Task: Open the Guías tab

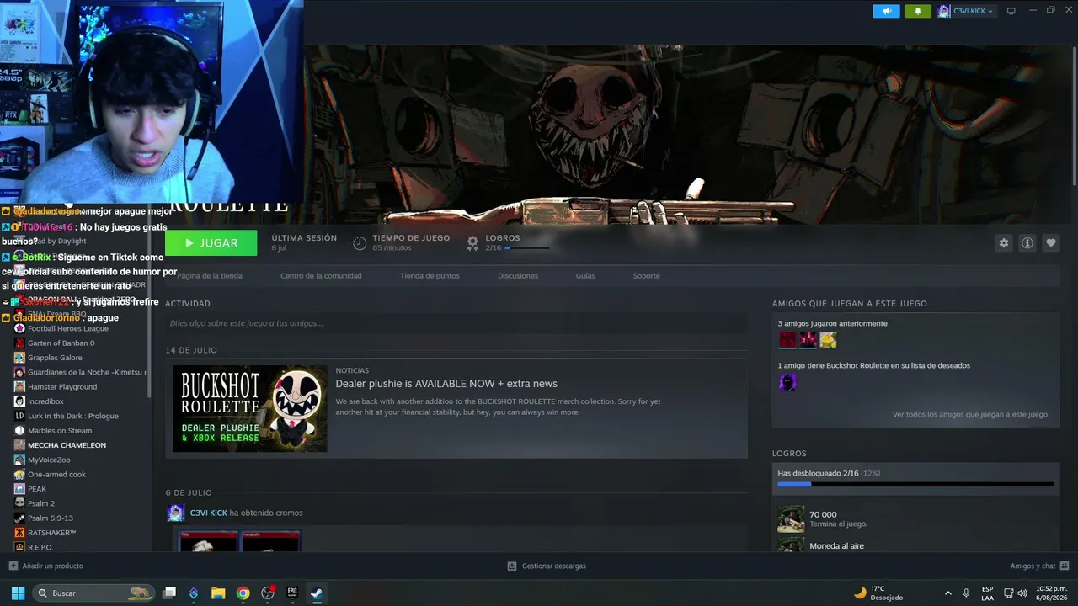Action: (x=585, y=276)
